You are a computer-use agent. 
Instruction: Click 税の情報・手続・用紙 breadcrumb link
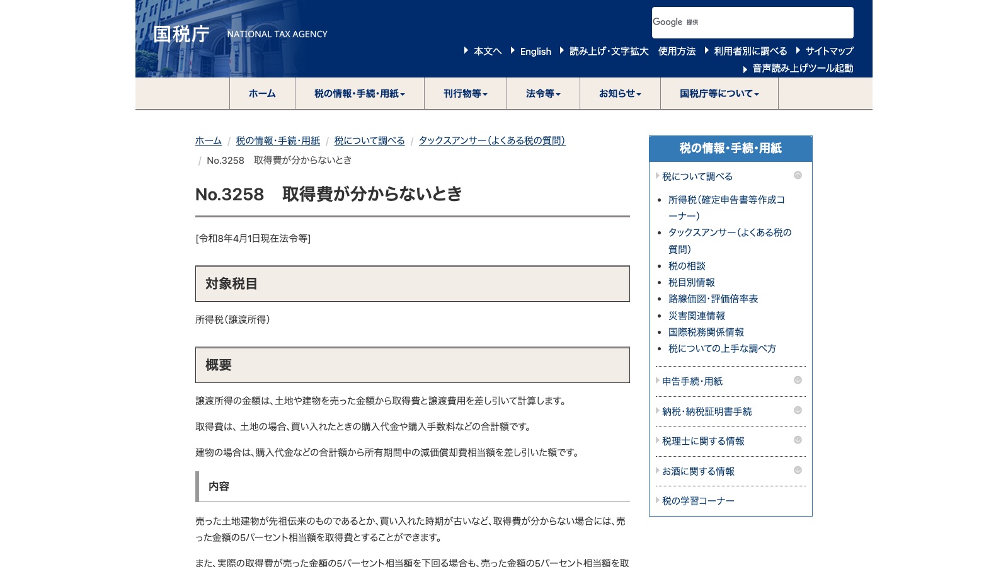point(278,140)
